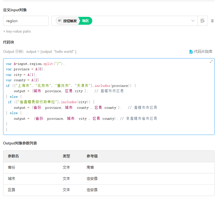Click the trigger icon inside the 按钮触发 tag
Image resolution: width=218 pixels, height=201 pixels.
[x=60, y=21]
